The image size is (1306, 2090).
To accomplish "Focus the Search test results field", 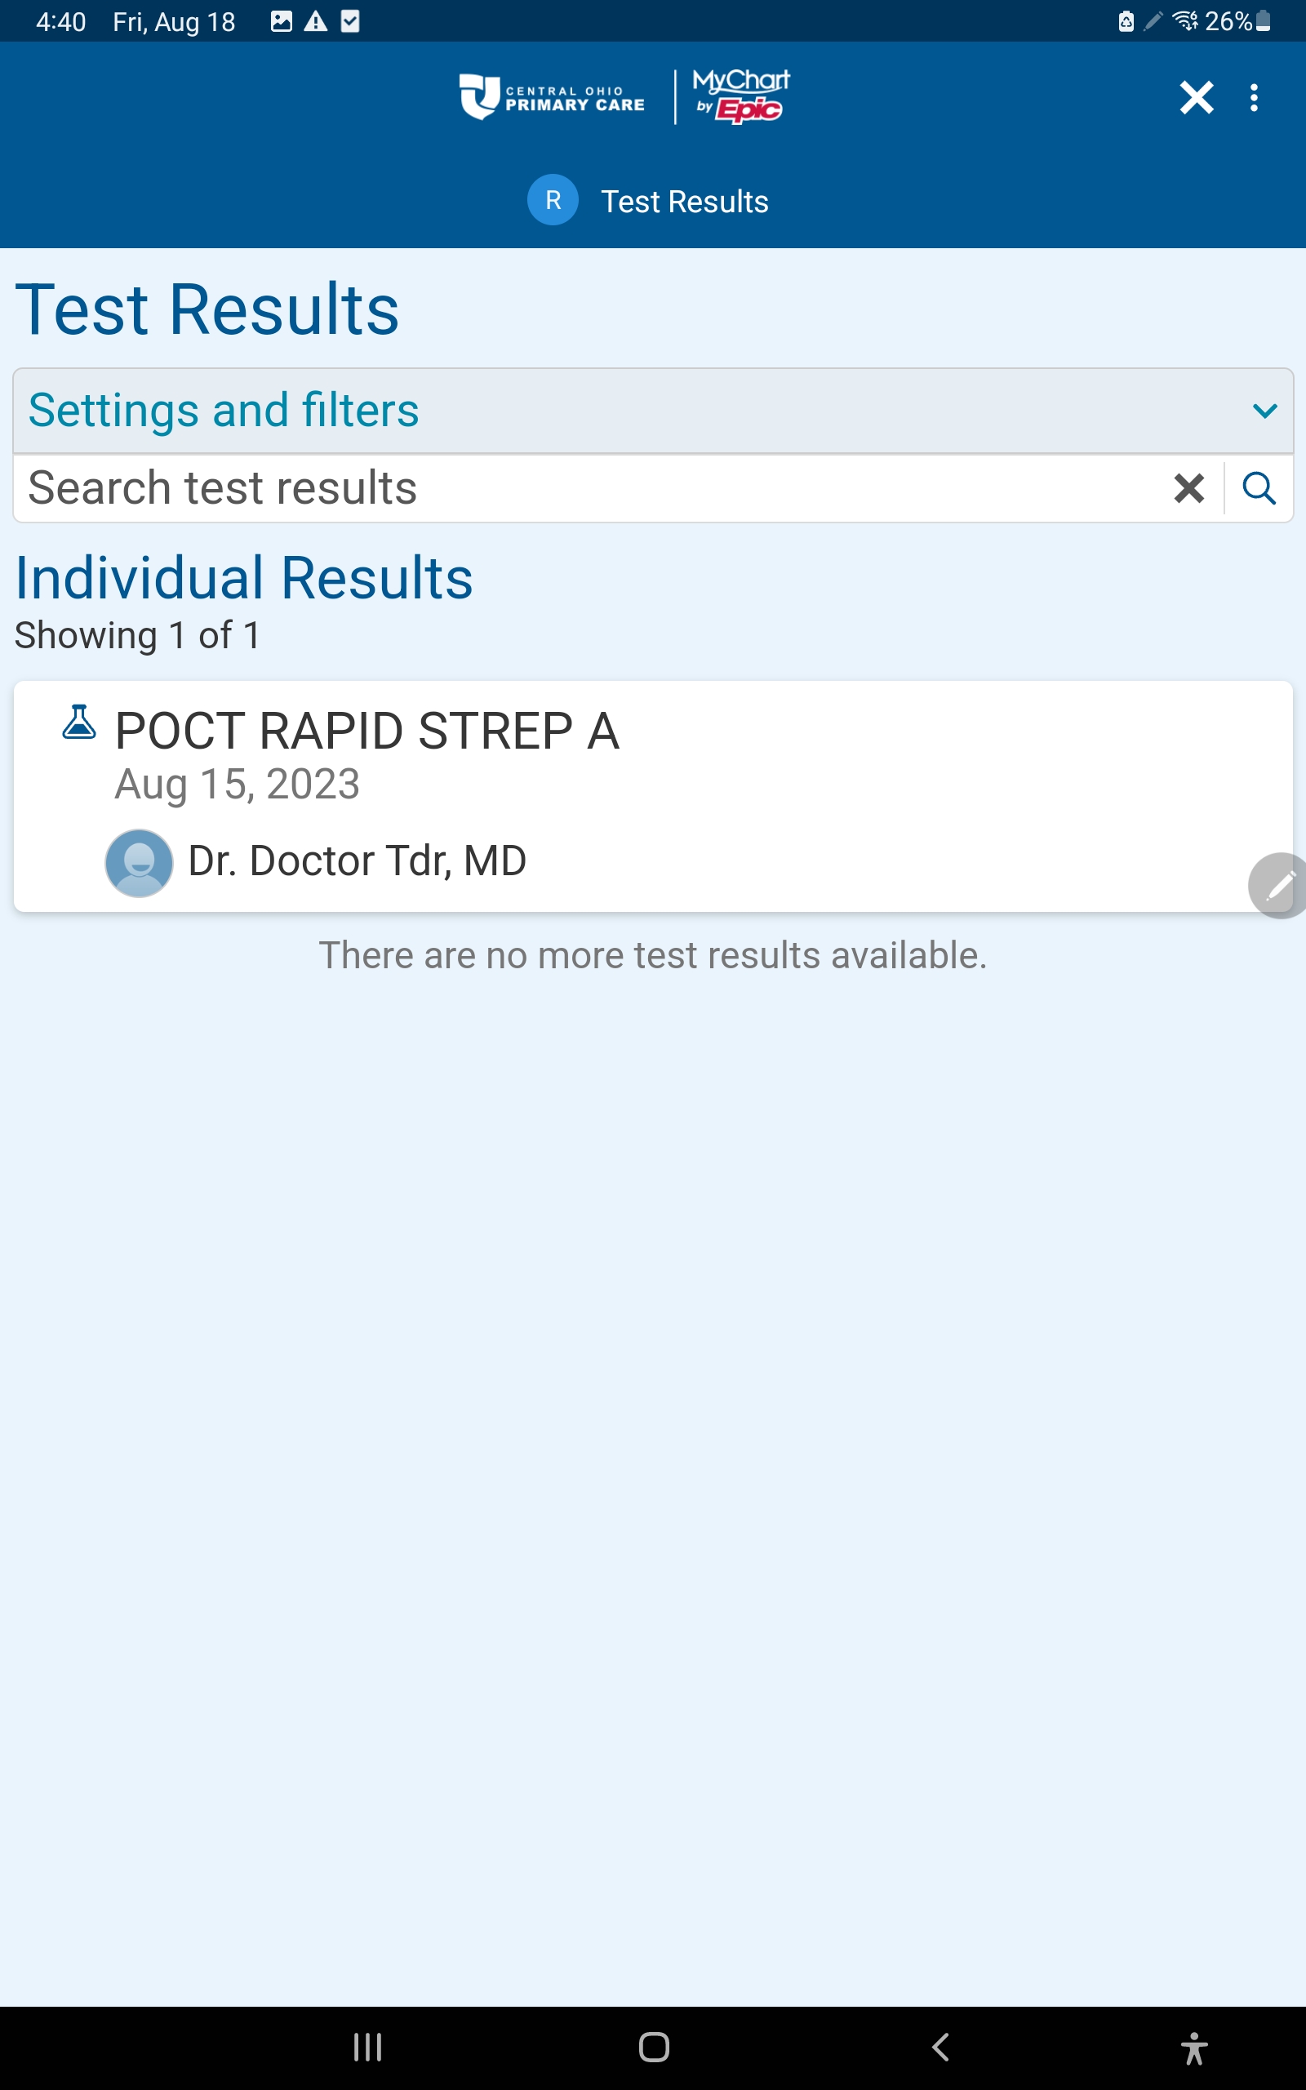I will [593, 488].
